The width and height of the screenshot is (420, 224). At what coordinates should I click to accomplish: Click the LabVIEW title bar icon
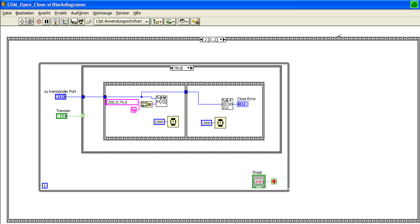4,4
